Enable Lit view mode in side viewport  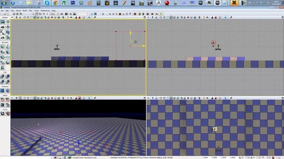point(35,18)
